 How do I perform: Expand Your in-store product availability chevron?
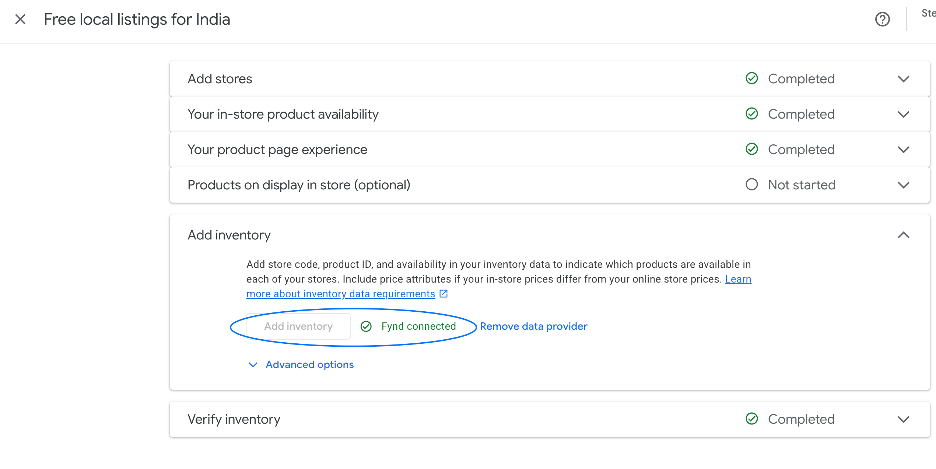[x=903, y=114]
